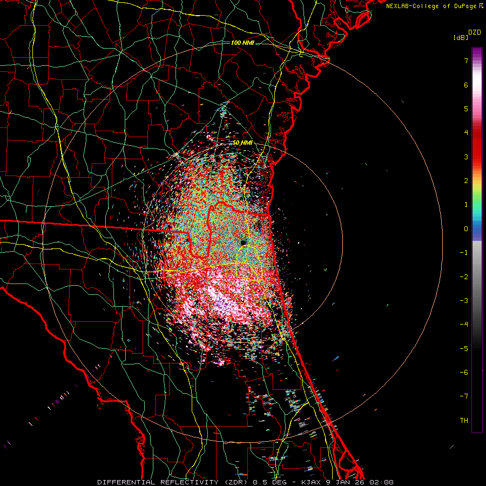Click the '-5' value on the legend
The image size is (486, 486).
point(464,349)
